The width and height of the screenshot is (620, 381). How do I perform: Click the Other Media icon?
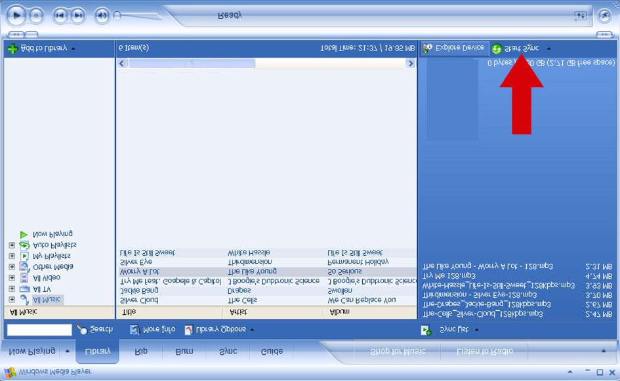click(24, 267)
